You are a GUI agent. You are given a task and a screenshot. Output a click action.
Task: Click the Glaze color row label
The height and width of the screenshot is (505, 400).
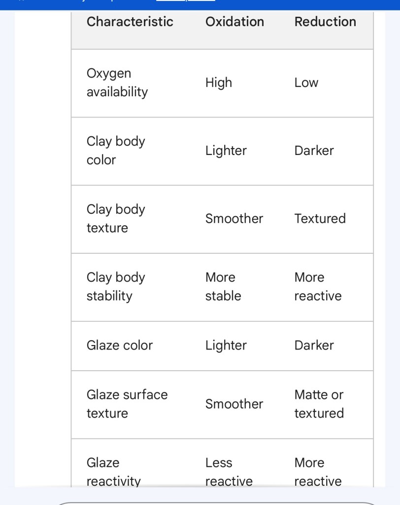(120, 346)
